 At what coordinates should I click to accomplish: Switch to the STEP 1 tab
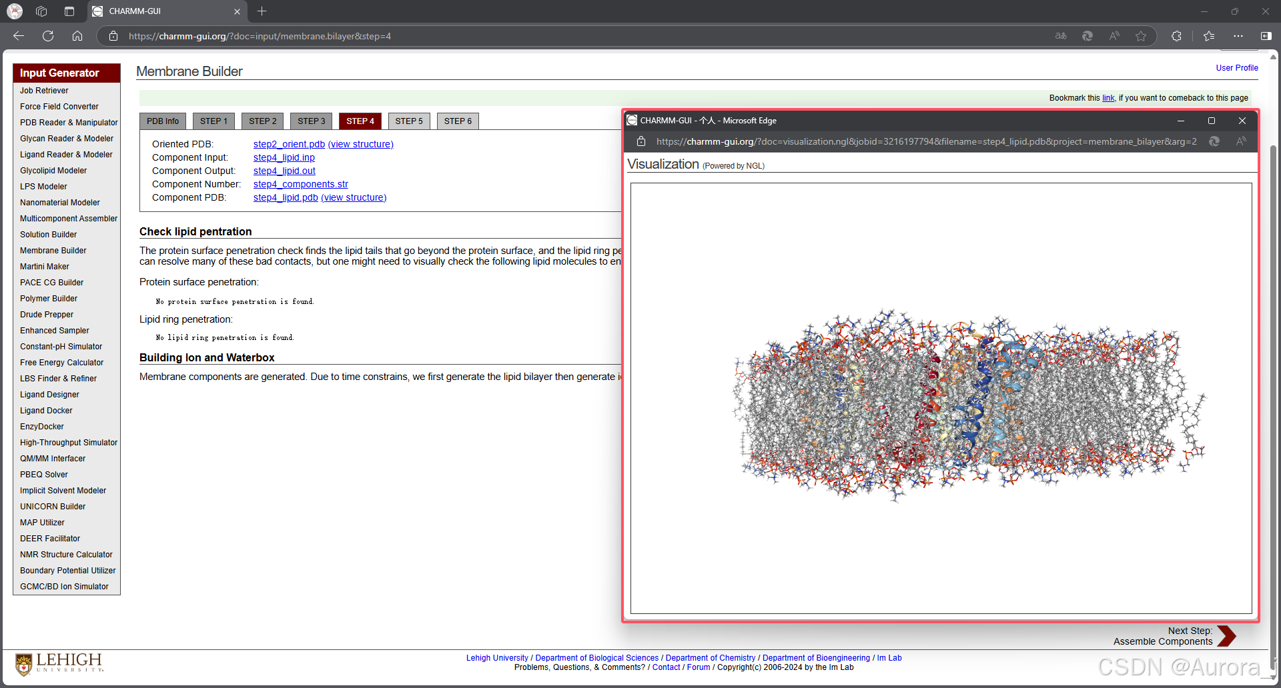[213, 121]
